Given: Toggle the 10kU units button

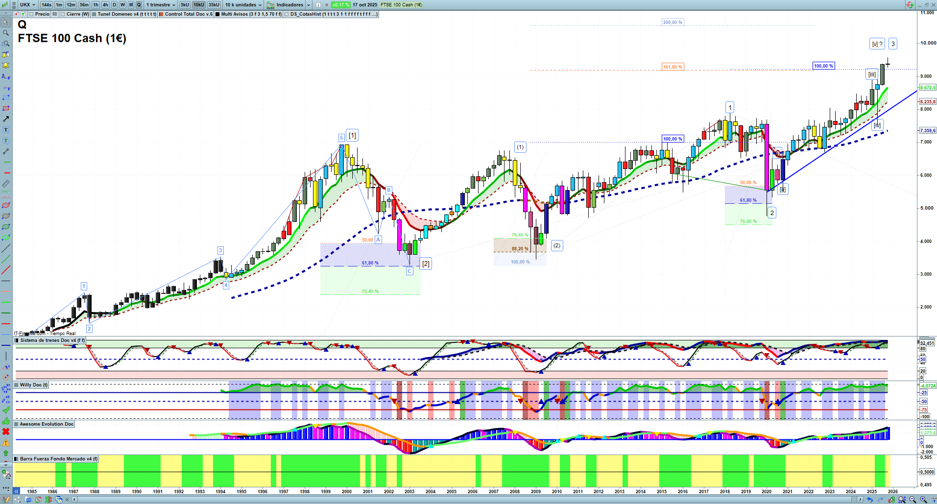Looking at the screenshot, I should click(x=199, y=5).
